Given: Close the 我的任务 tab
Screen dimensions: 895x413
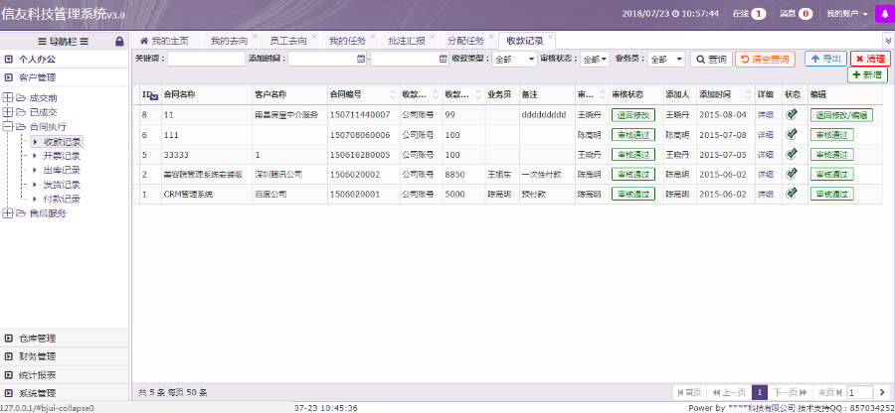Looking at the screenshot, I should [x=373, y=36].
